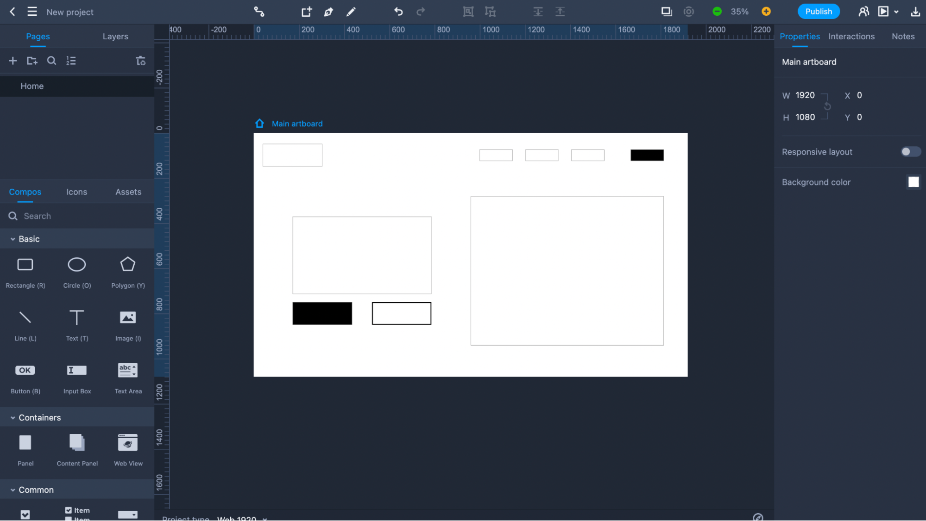926x521 pixels.
Task: Enable the Responsive layout toggle
Action: 910,152
